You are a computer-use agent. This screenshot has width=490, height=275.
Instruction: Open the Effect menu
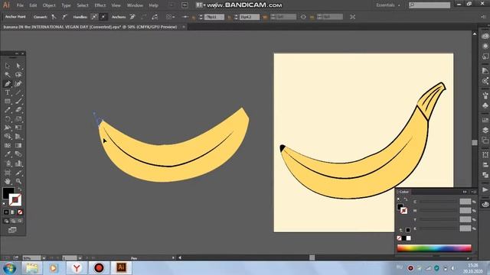[100, 5]
